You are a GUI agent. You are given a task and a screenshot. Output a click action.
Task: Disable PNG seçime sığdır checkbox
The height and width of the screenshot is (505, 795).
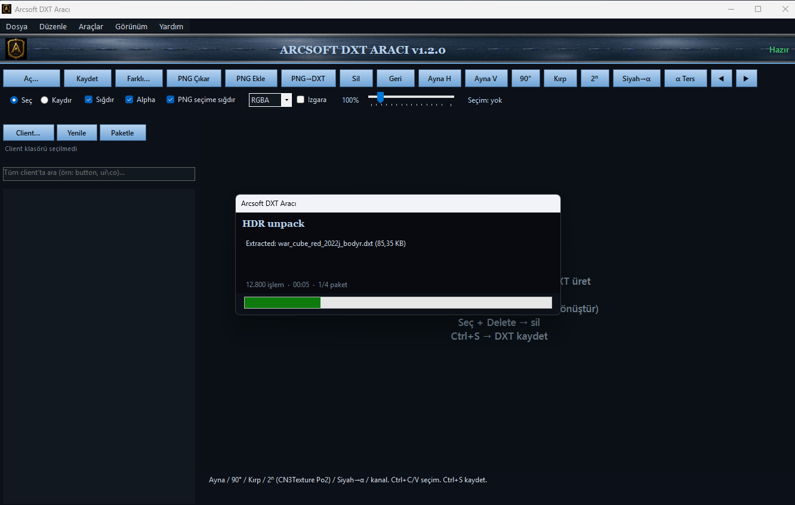[170, 100]
